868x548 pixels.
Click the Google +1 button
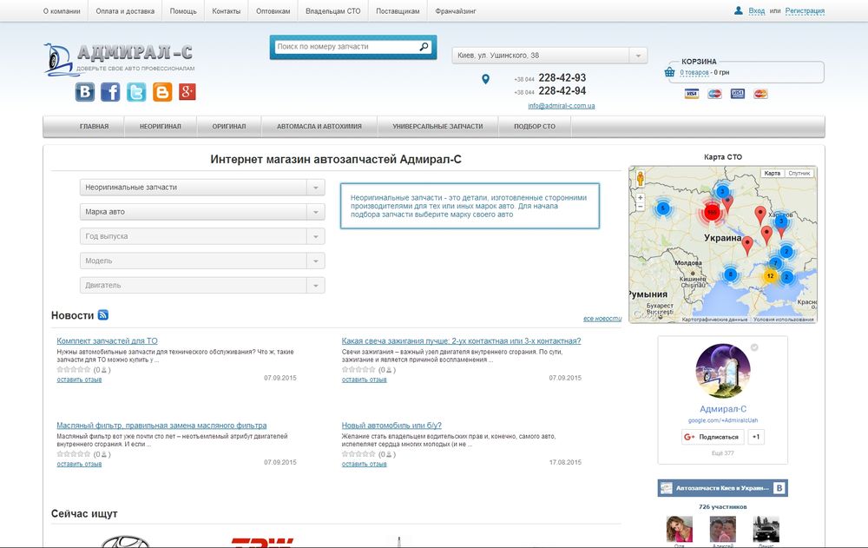(x=756, y=437)
